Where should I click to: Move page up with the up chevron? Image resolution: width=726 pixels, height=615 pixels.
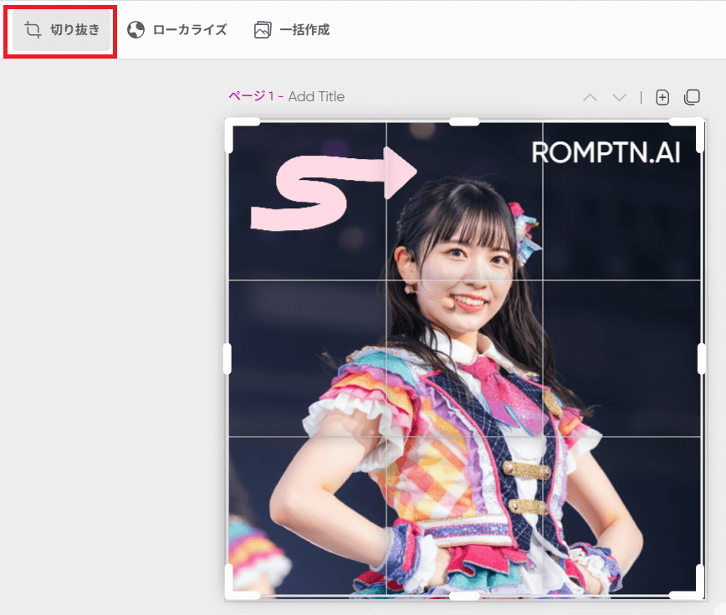click(x=590, y=98)
